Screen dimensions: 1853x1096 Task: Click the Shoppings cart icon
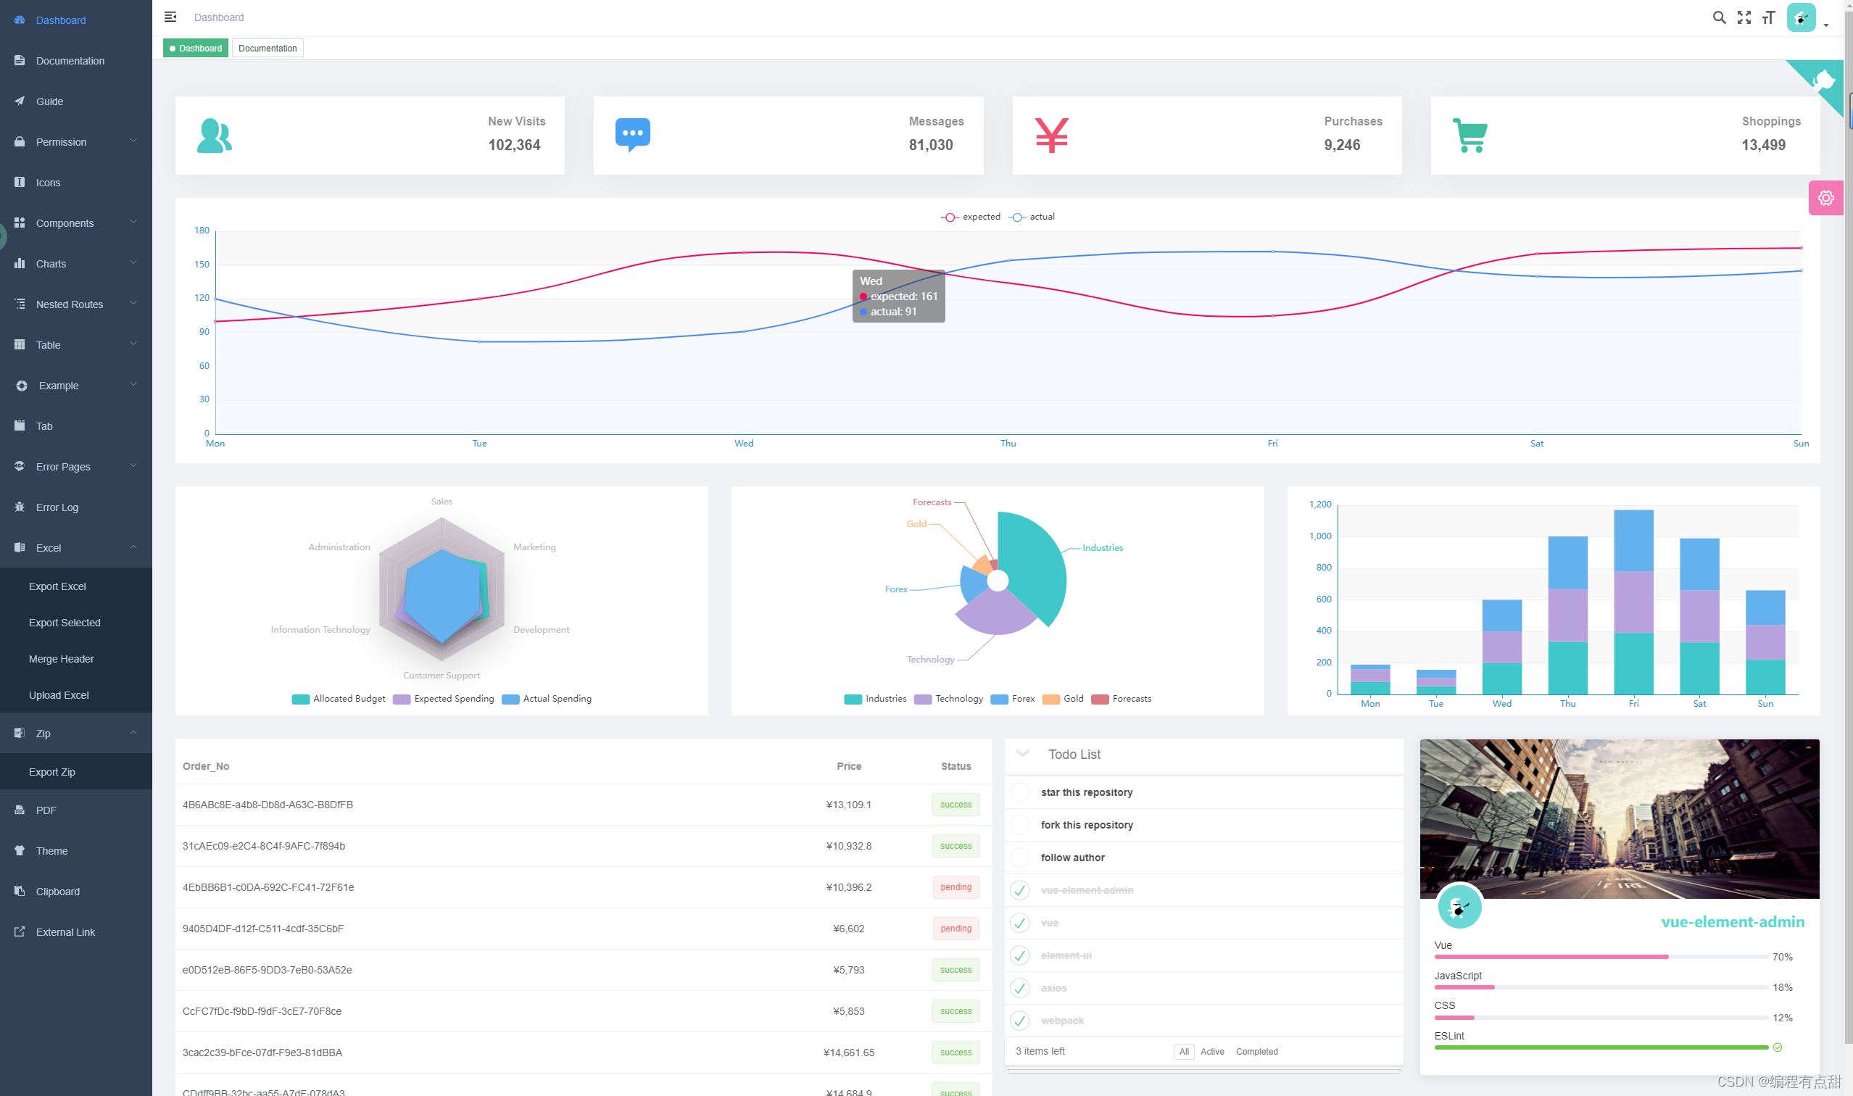click(x=1469, y=136)
